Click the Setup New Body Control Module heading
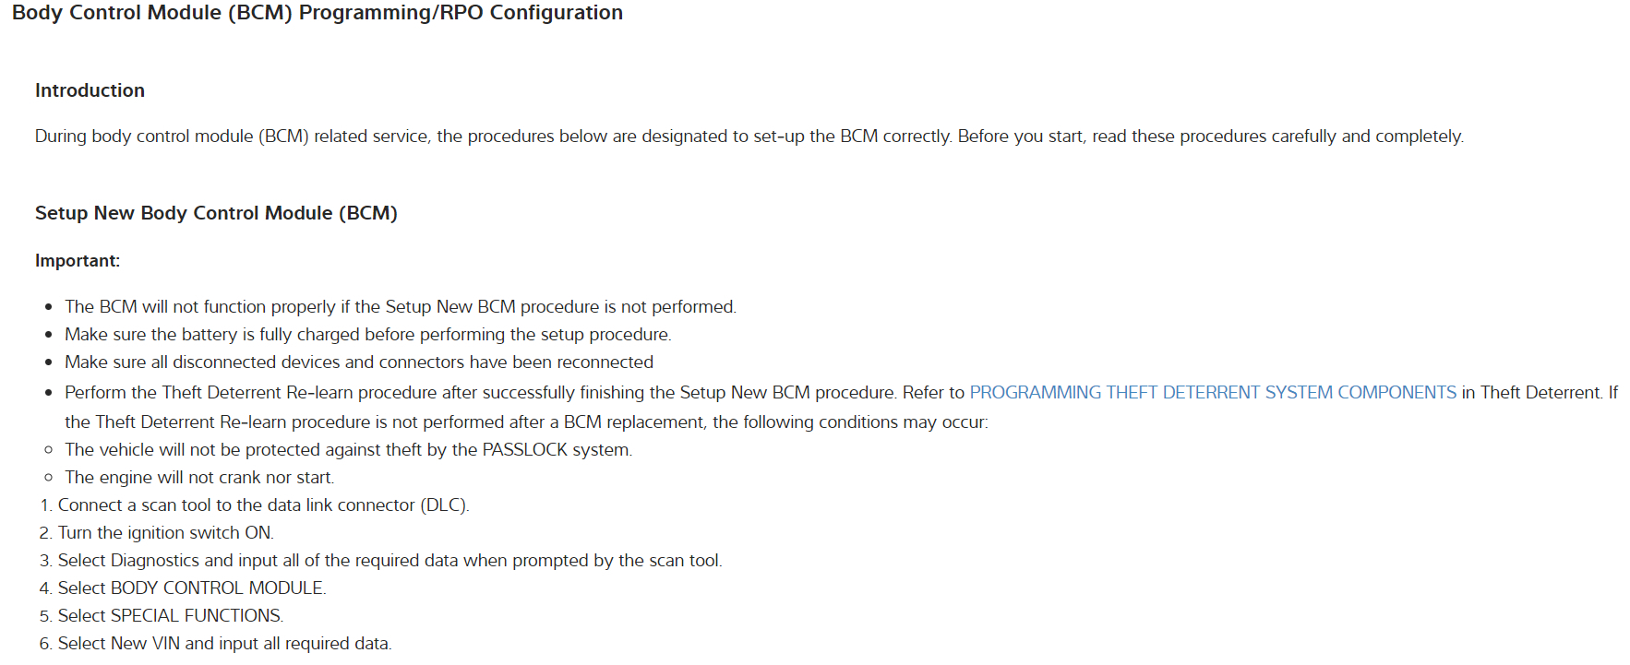 tap(216, 213)
